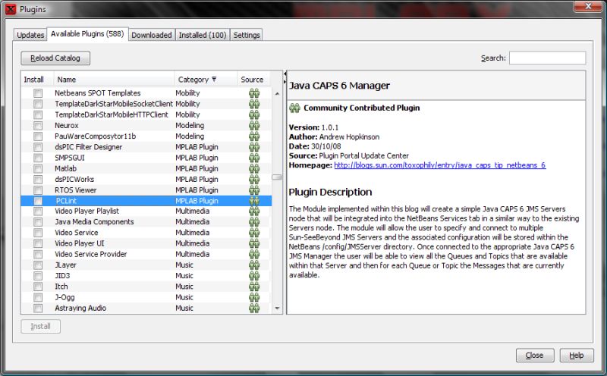Click the Search input field
The image size is (607, 376).
[x=547, y=58]
